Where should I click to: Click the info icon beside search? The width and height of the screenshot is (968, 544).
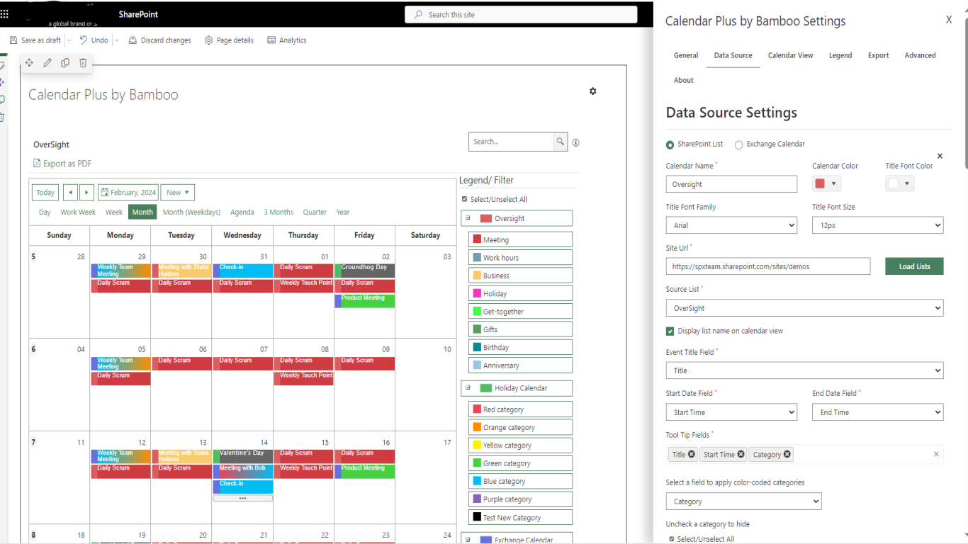click(x=576, y=142)
